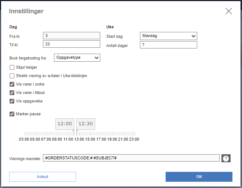Click the Avbryt button
This screenshot has width=242, height=188.
pos(43,177)
